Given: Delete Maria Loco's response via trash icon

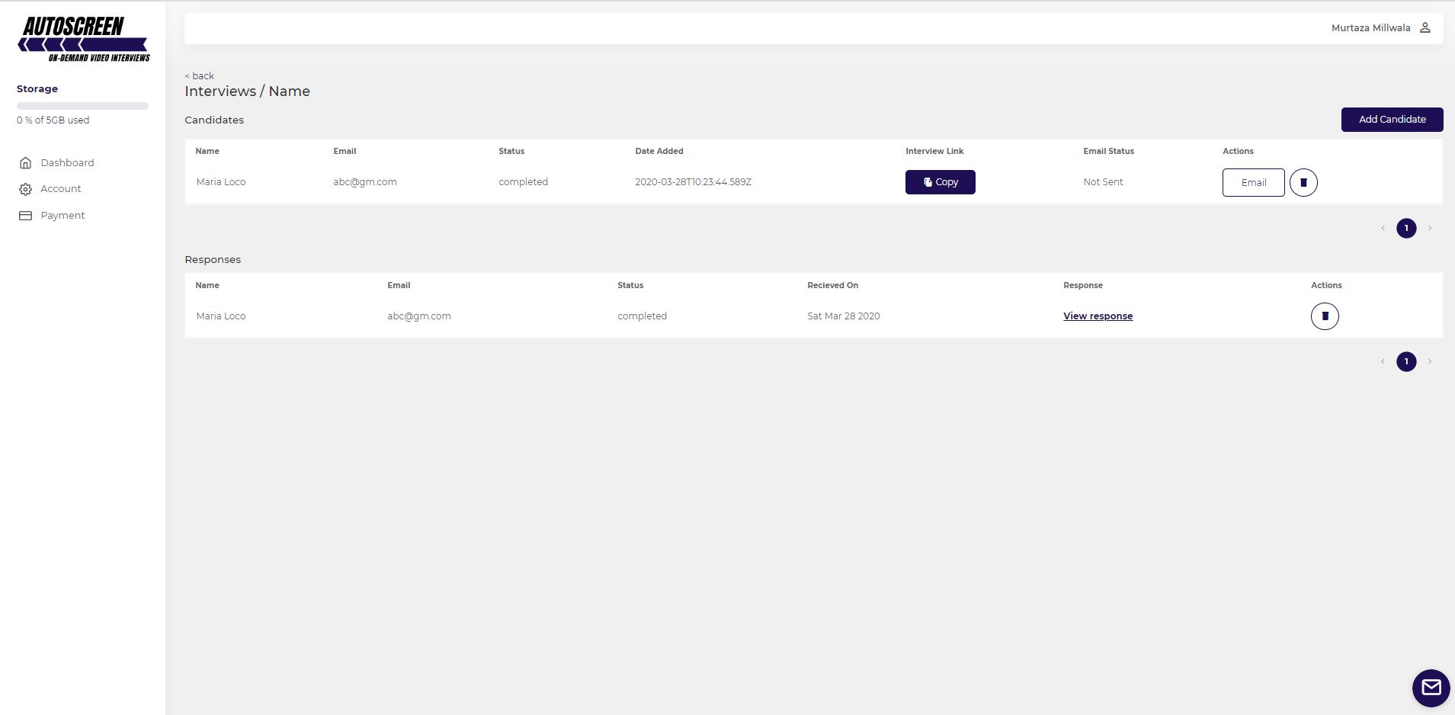Looking at the screenshot, I should 1324,316.
